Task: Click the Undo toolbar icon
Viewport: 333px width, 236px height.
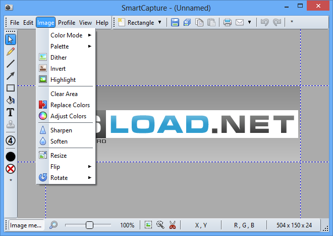Action: tap(264, 22)
